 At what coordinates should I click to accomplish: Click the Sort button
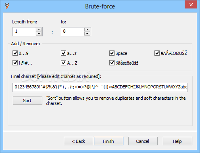coord(27,100)
